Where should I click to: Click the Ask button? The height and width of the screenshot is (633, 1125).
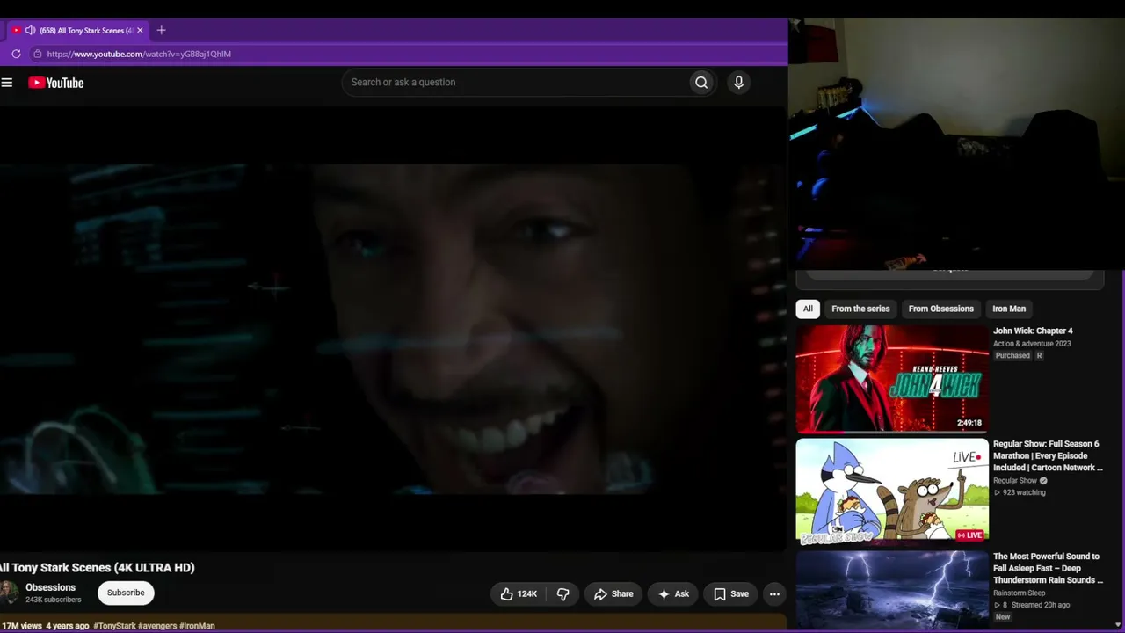pos(673,593)
